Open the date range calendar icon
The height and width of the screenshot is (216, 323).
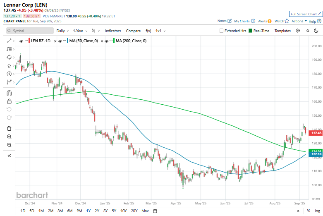point(155,211)
